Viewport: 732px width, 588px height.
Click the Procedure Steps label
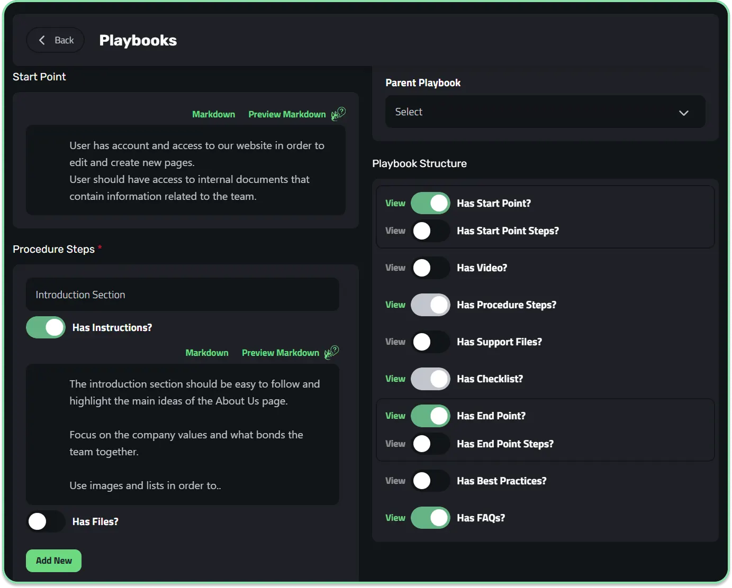point(53,249)
